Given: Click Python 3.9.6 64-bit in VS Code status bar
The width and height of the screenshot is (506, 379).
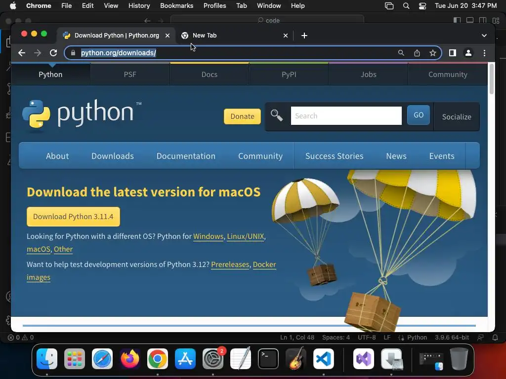Looking at the screenshot, I should click(x=452, y=338).
